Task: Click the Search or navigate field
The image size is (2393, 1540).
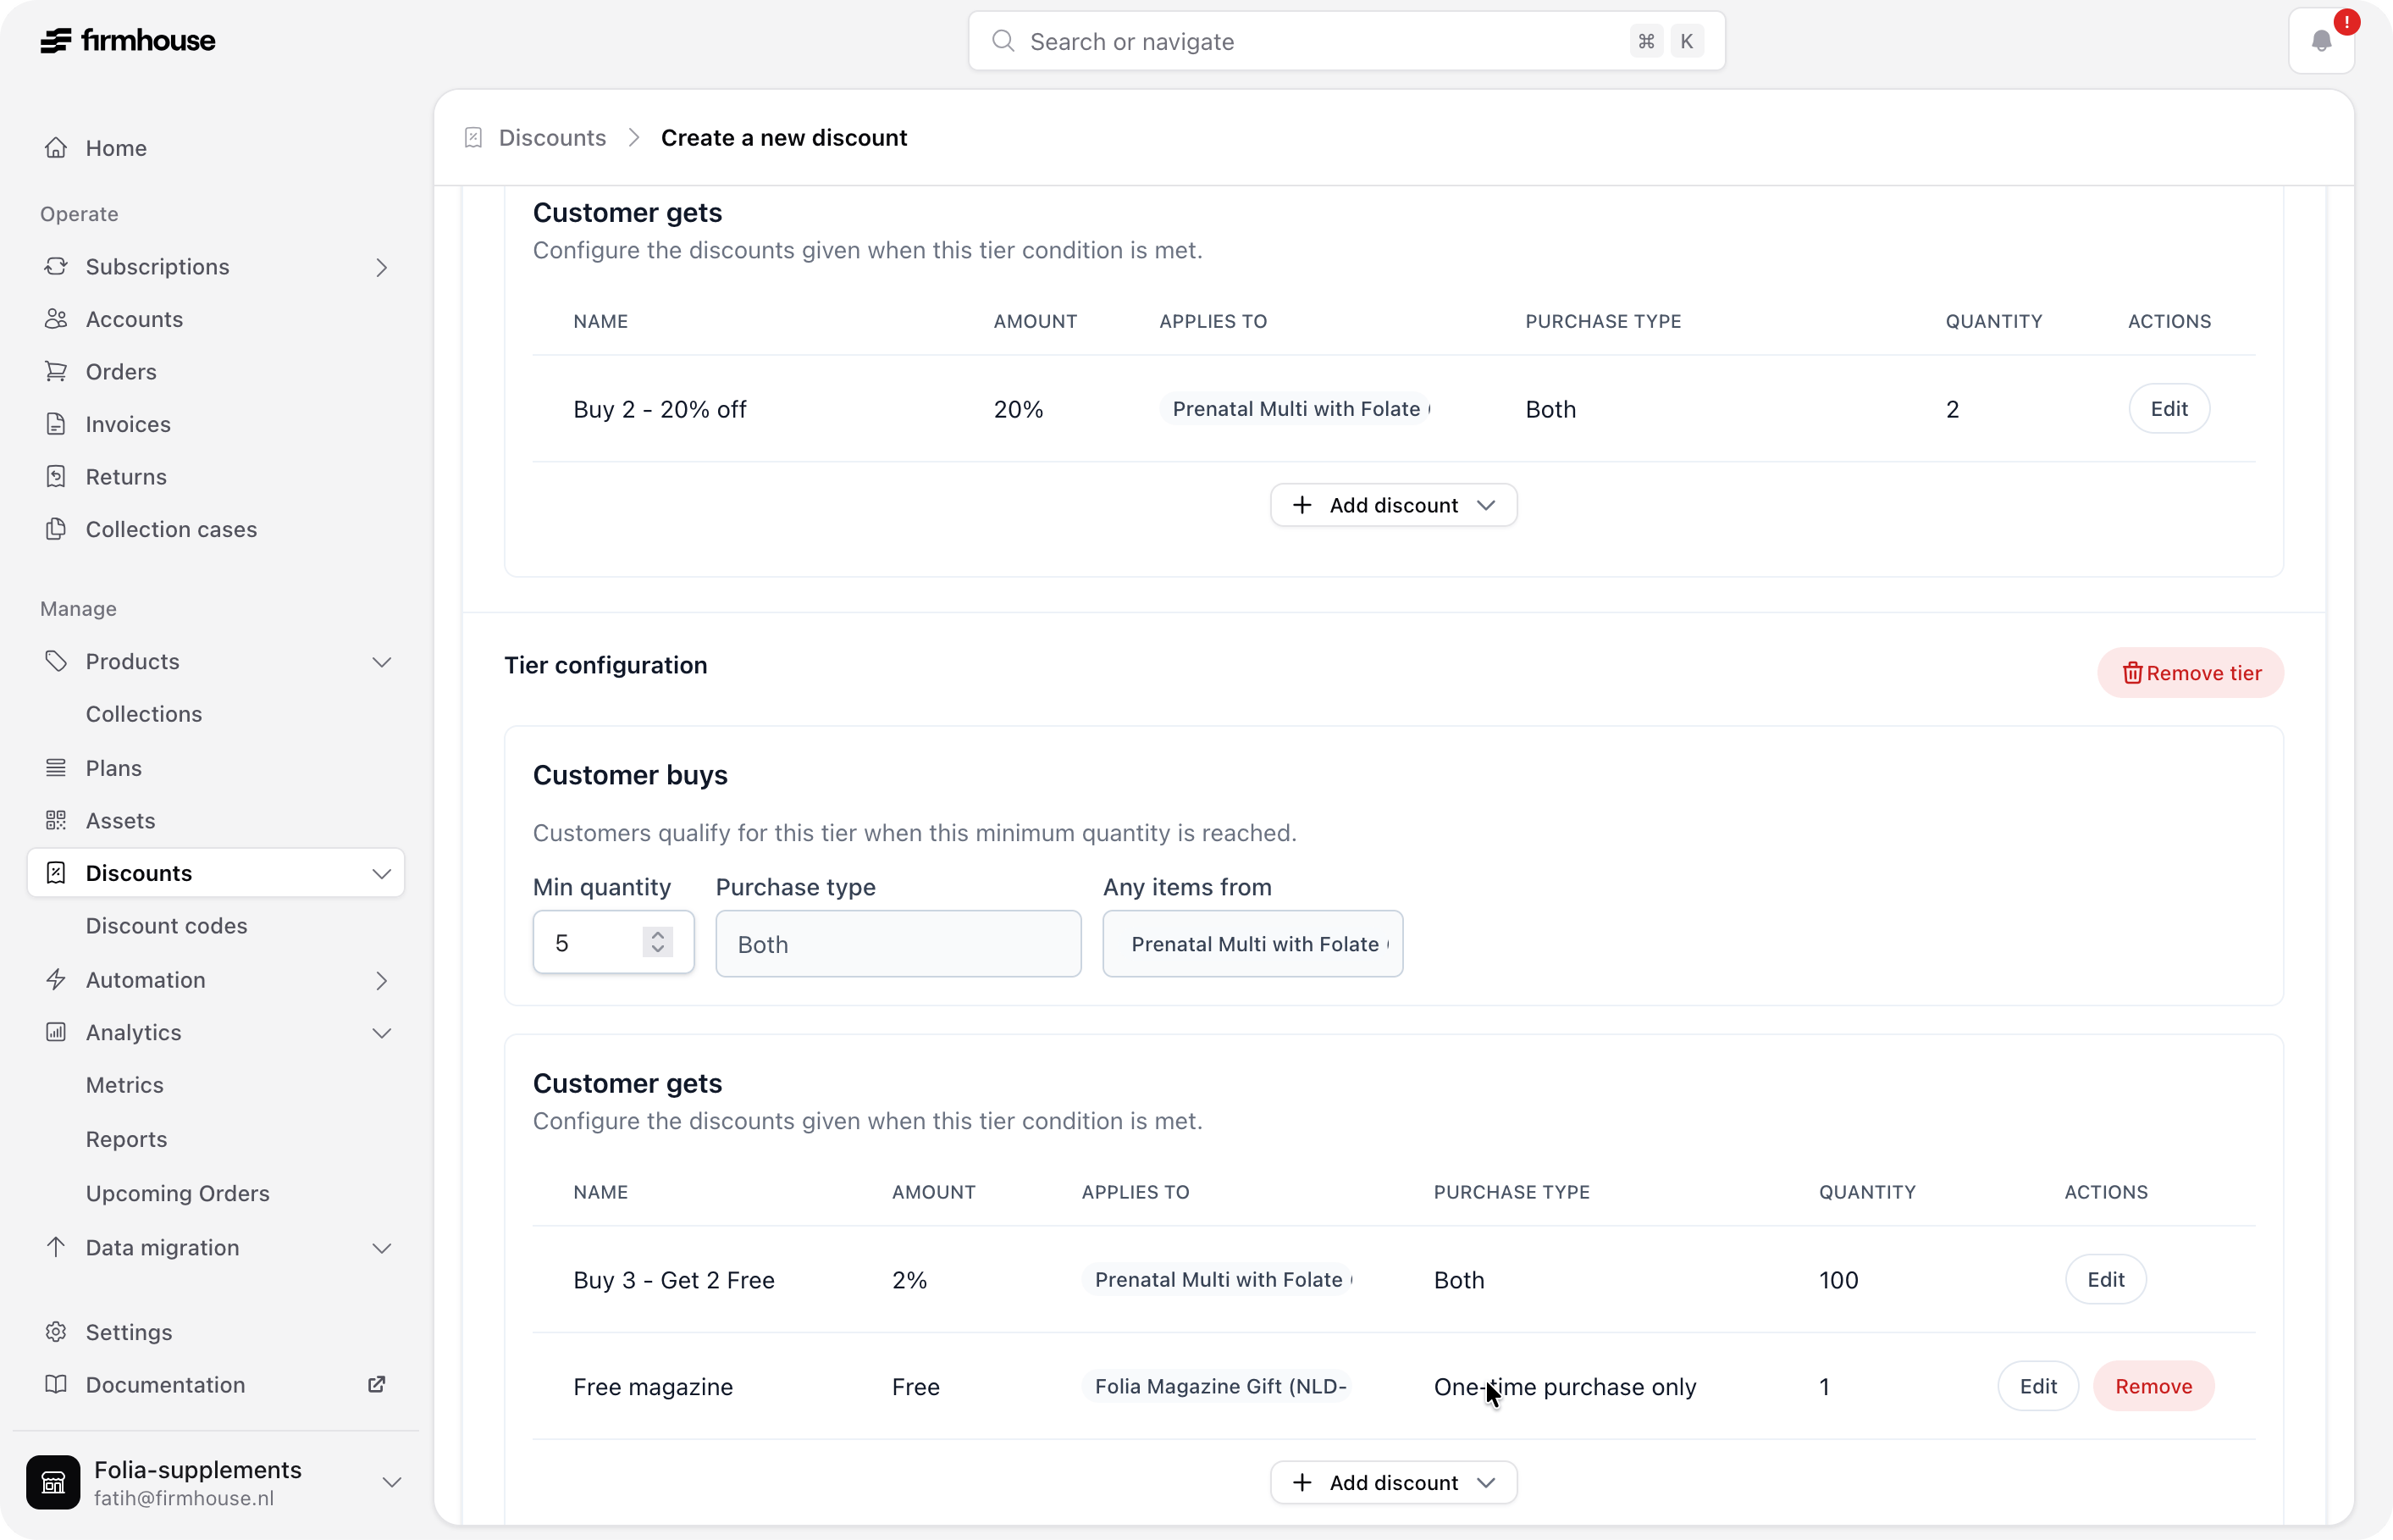Action: pyautogui.click(x=1346, y=41)
